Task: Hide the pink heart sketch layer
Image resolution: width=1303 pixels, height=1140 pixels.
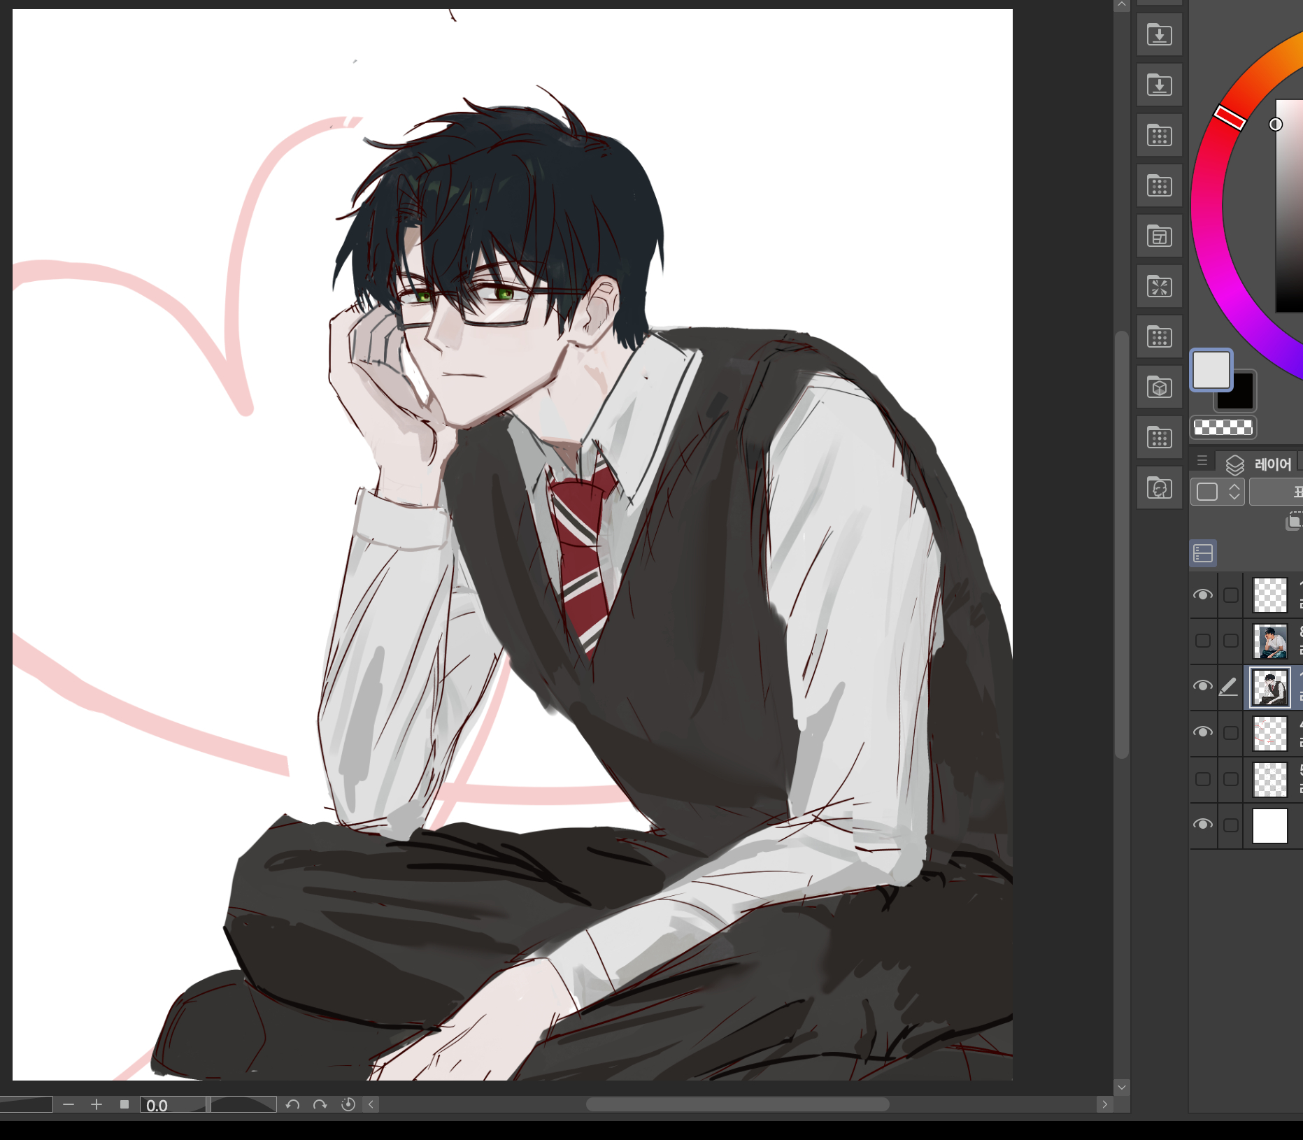Action: [x=1202, y=732]
